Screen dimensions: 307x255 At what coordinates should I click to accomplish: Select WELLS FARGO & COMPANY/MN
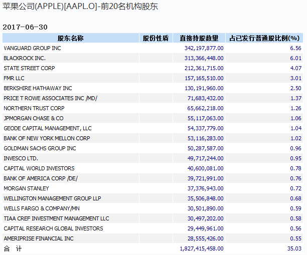point(42,208)
